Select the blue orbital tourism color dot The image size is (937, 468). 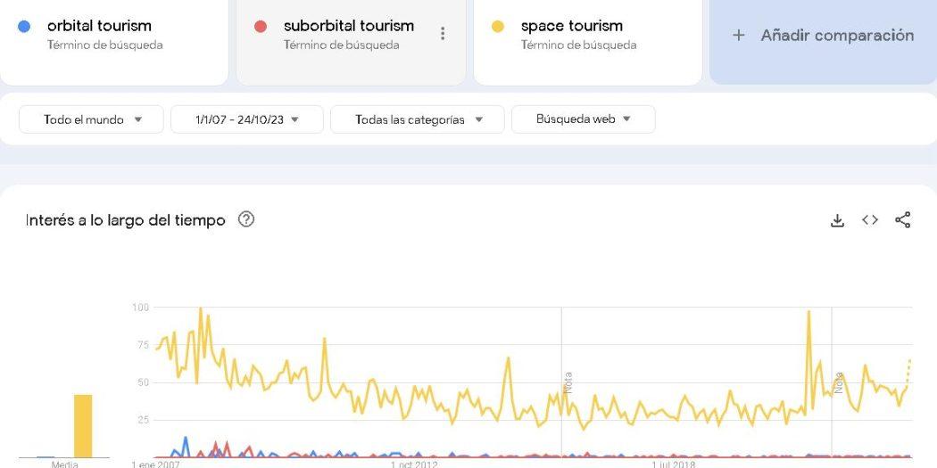click(x=24, y=26)
